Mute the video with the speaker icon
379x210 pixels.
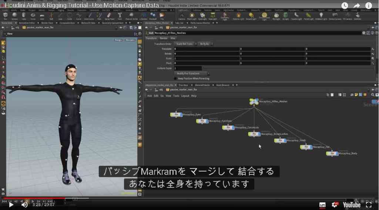point(24,205)
